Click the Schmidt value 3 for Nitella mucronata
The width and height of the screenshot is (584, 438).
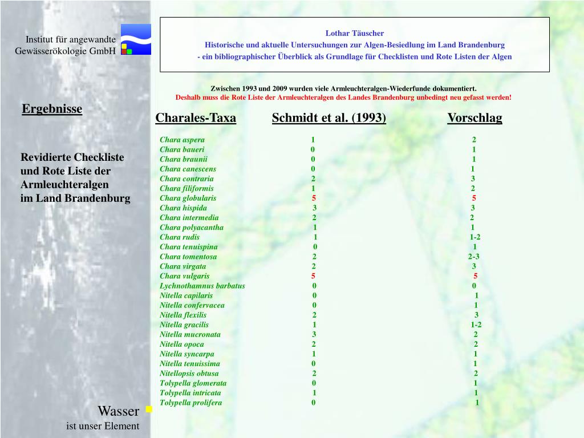coord(314,334)
